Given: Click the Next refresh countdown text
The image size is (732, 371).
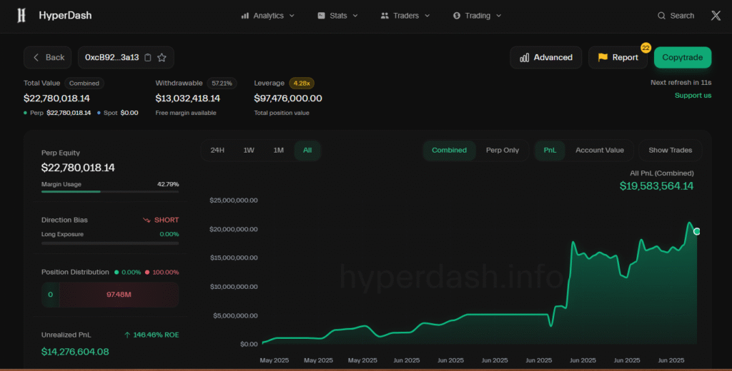Looking at the screenshot, I should pyautogui.click(x=681, y=83).
